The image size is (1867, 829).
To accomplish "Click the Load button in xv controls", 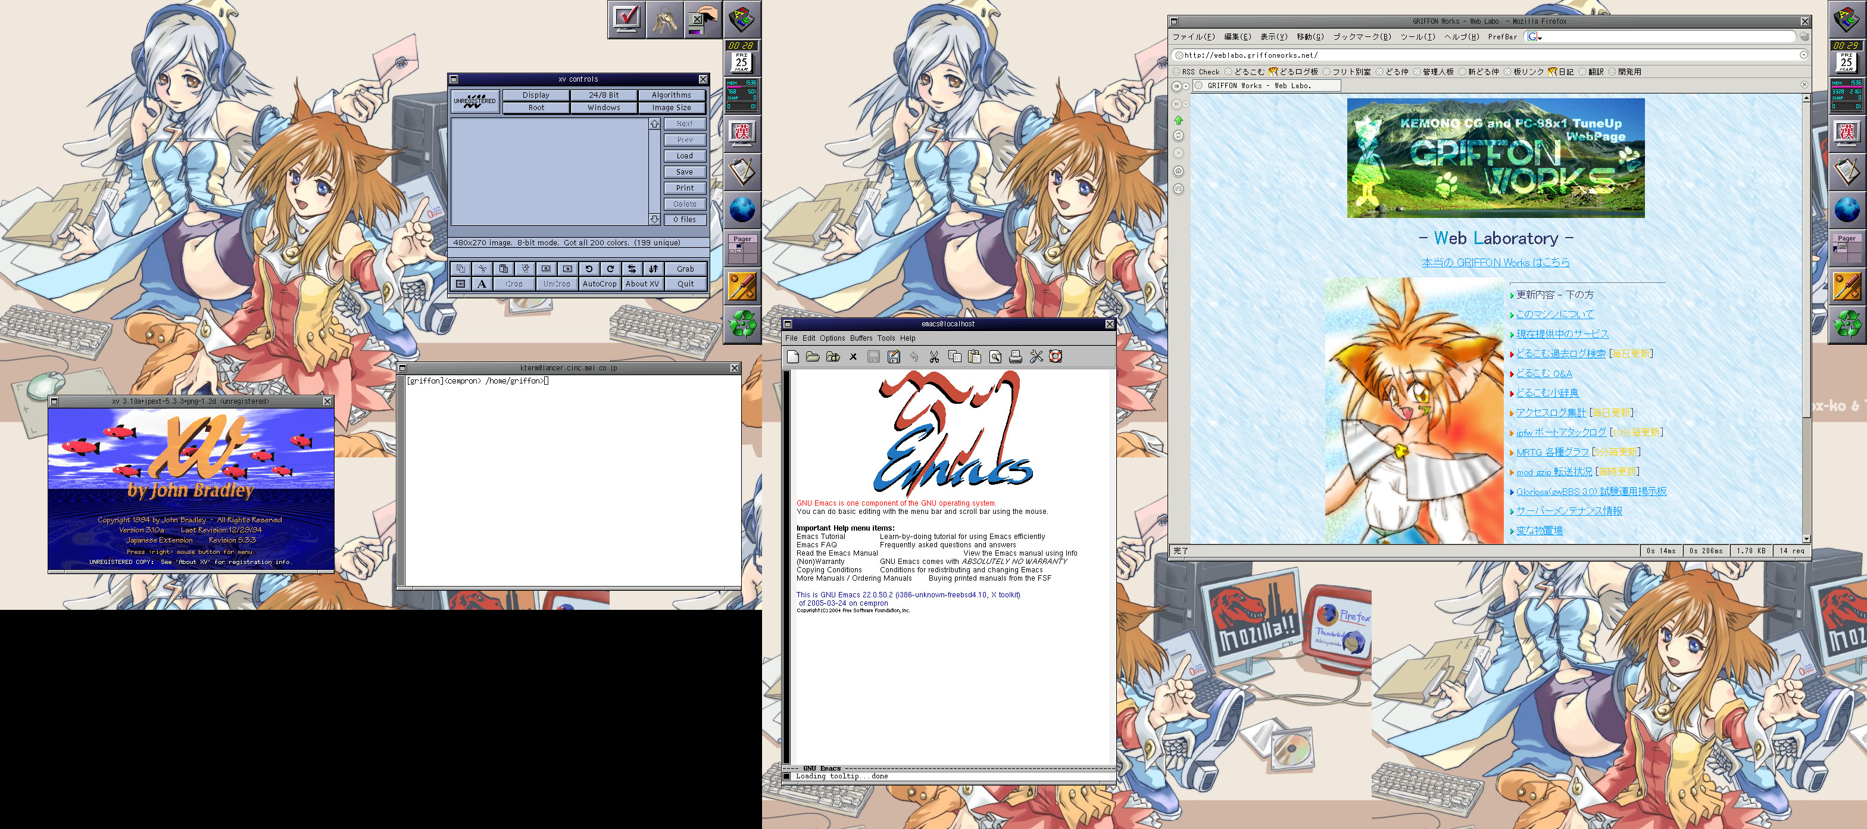I will point(685,156).
